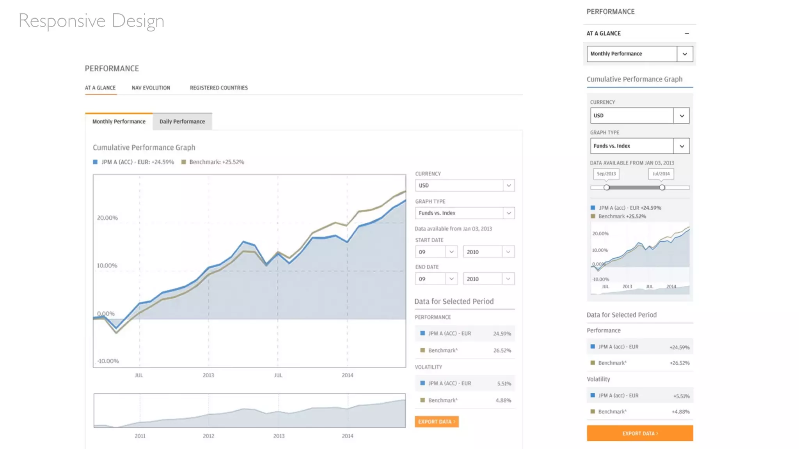Viewport: 799px width, 449px height.
Task: Click the blue JPM A (ACC) legend square above the main graph
Action: pos(95,162)
